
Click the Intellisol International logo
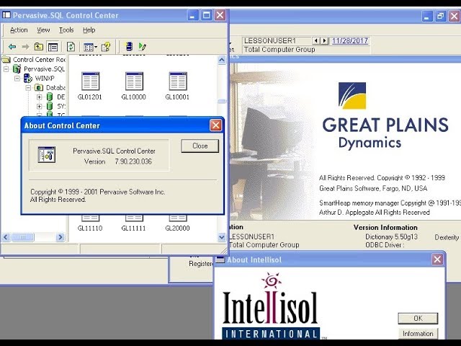tap(271, 306)
